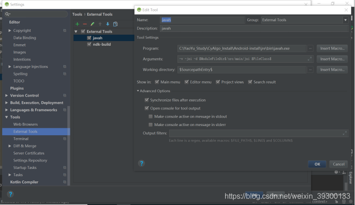Insert Macro for the Program field

point(332,48)
